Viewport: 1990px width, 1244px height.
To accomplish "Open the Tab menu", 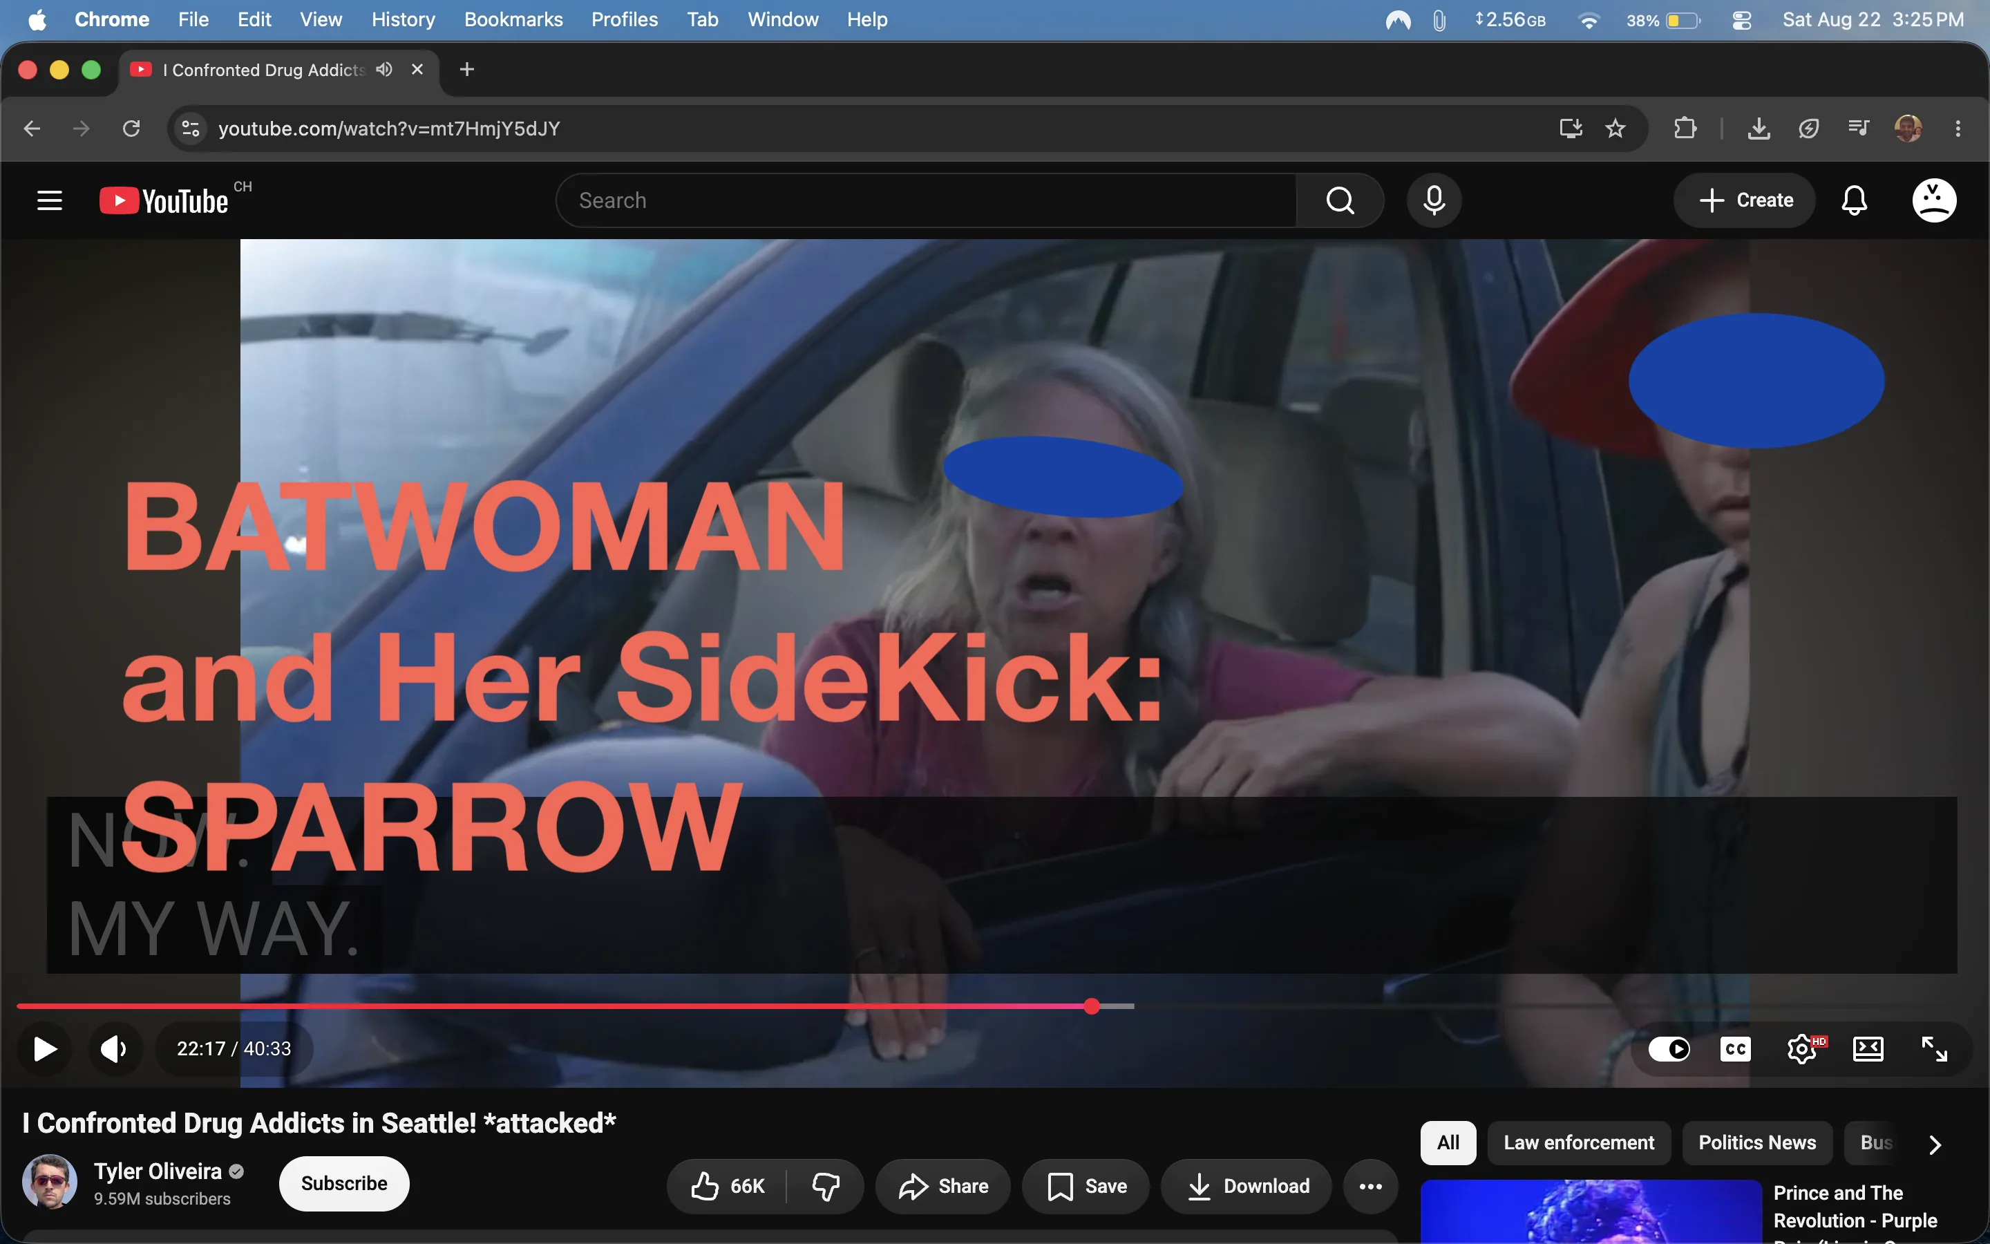I will tap(702, 20).
